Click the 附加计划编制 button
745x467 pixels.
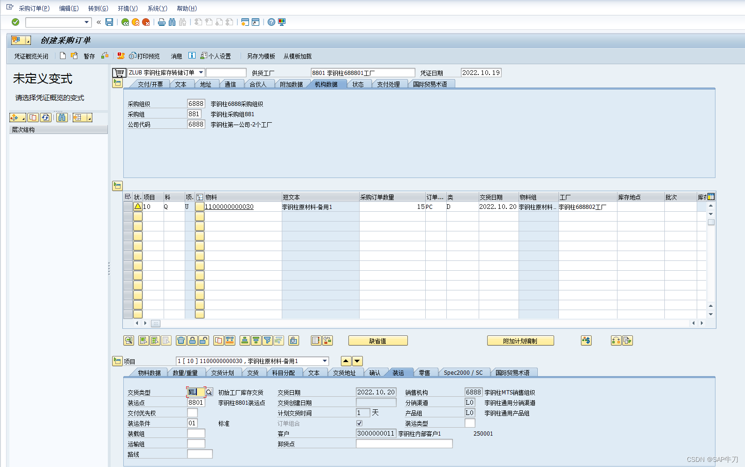520,341
